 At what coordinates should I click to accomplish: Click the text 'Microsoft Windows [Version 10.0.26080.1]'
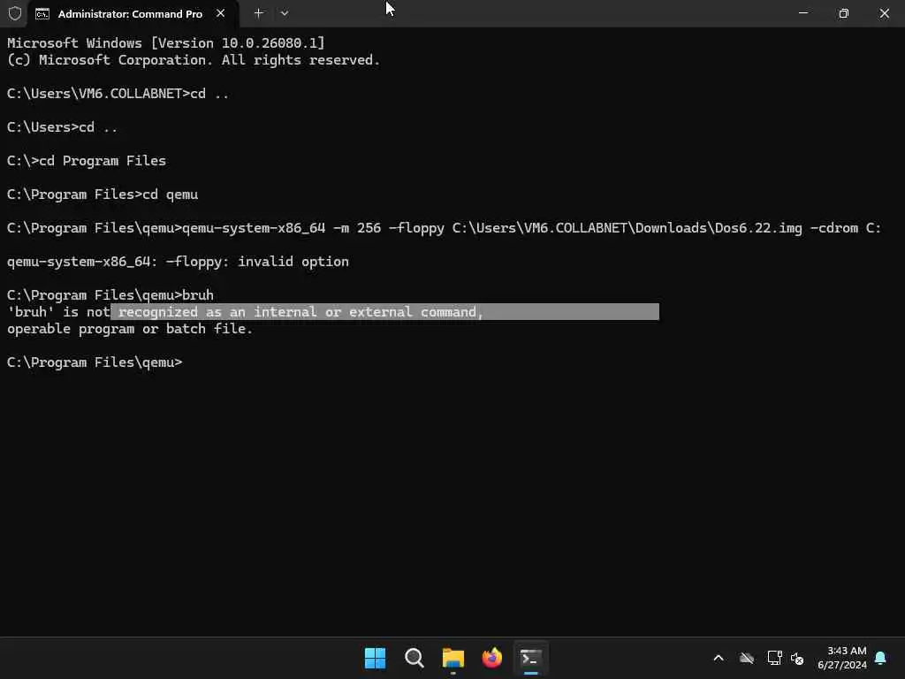pos(166,42)
